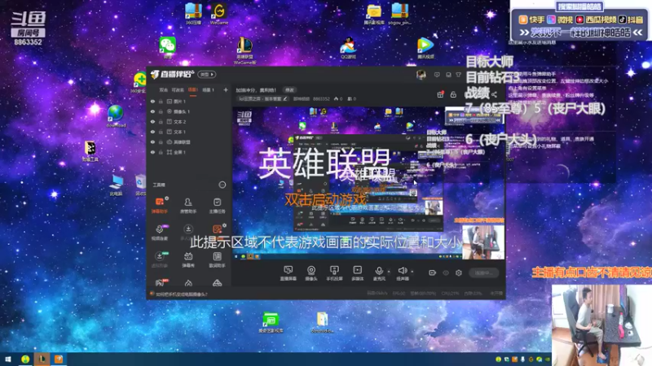
Task: Edit the stream category with pencil icon
Action: 285,98
